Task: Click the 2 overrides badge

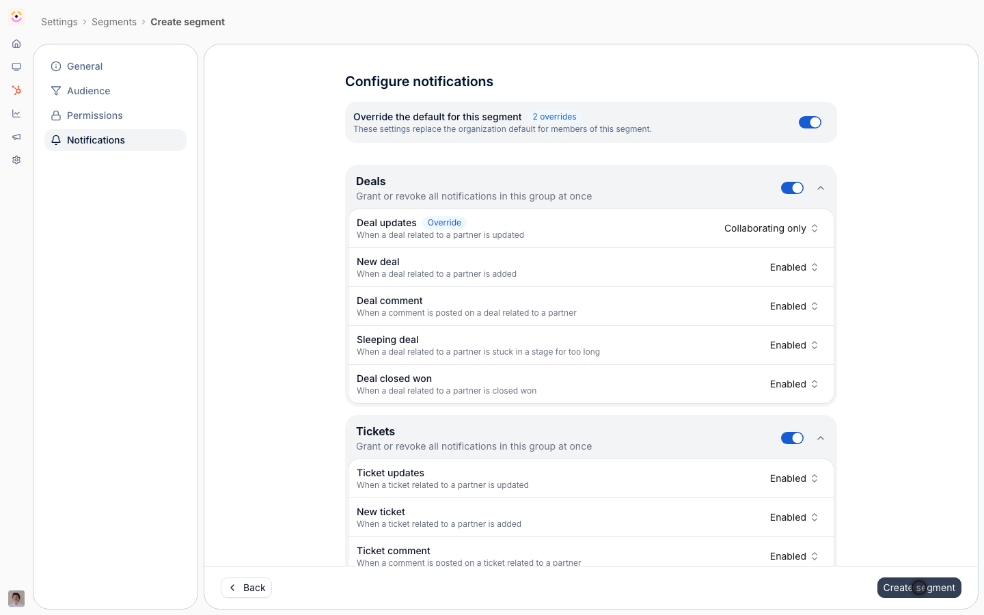Action: click(554, 117)
